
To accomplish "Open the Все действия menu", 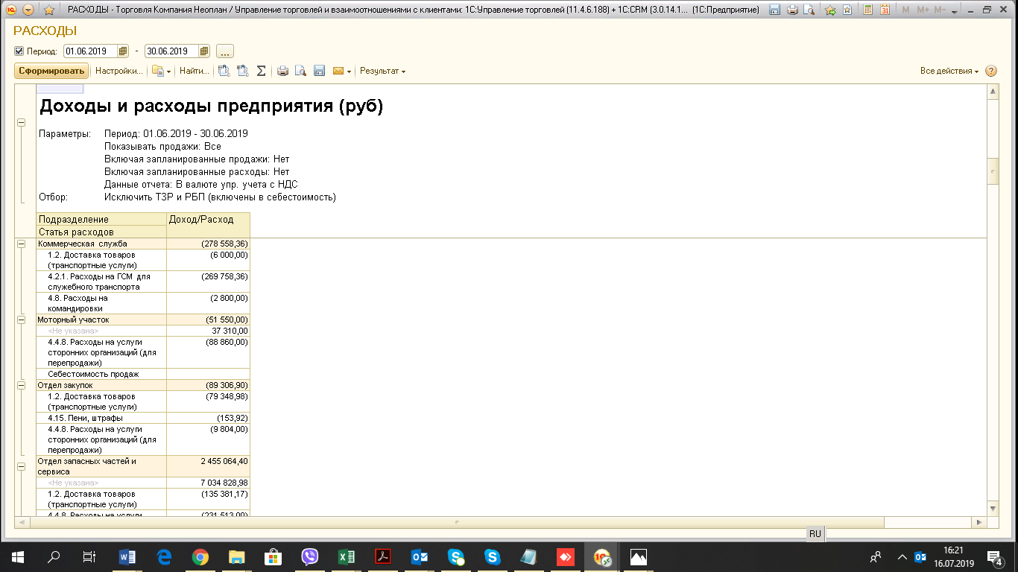I will pyautogui.click(x=949, y=71).
